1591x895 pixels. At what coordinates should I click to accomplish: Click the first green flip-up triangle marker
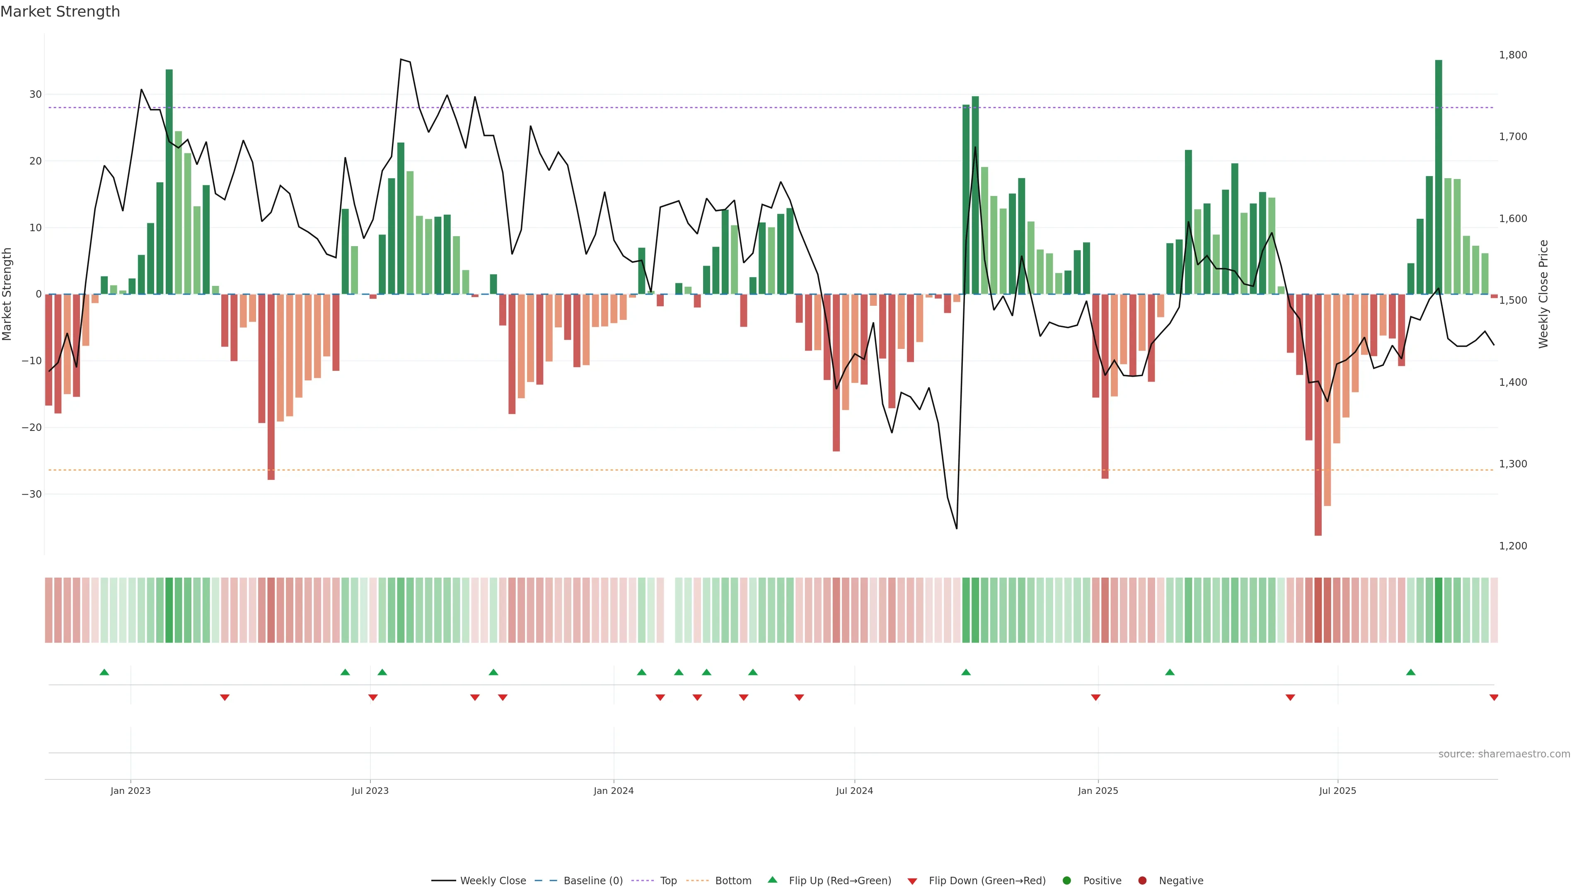(x=104, y=672)
